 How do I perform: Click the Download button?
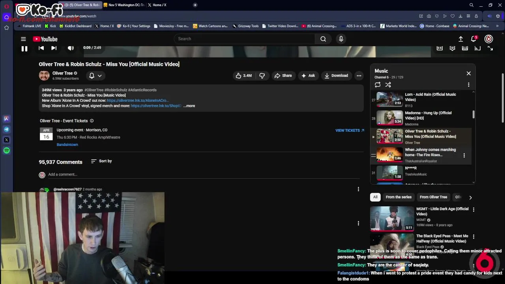pos(336,75)
